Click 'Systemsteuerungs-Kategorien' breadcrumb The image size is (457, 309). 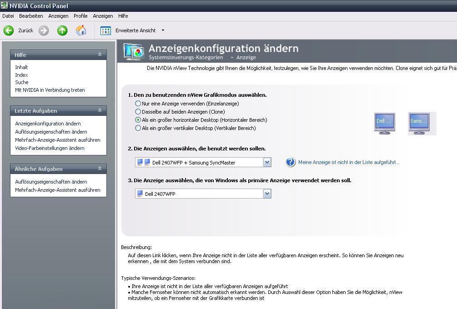(x=186, y=57)
